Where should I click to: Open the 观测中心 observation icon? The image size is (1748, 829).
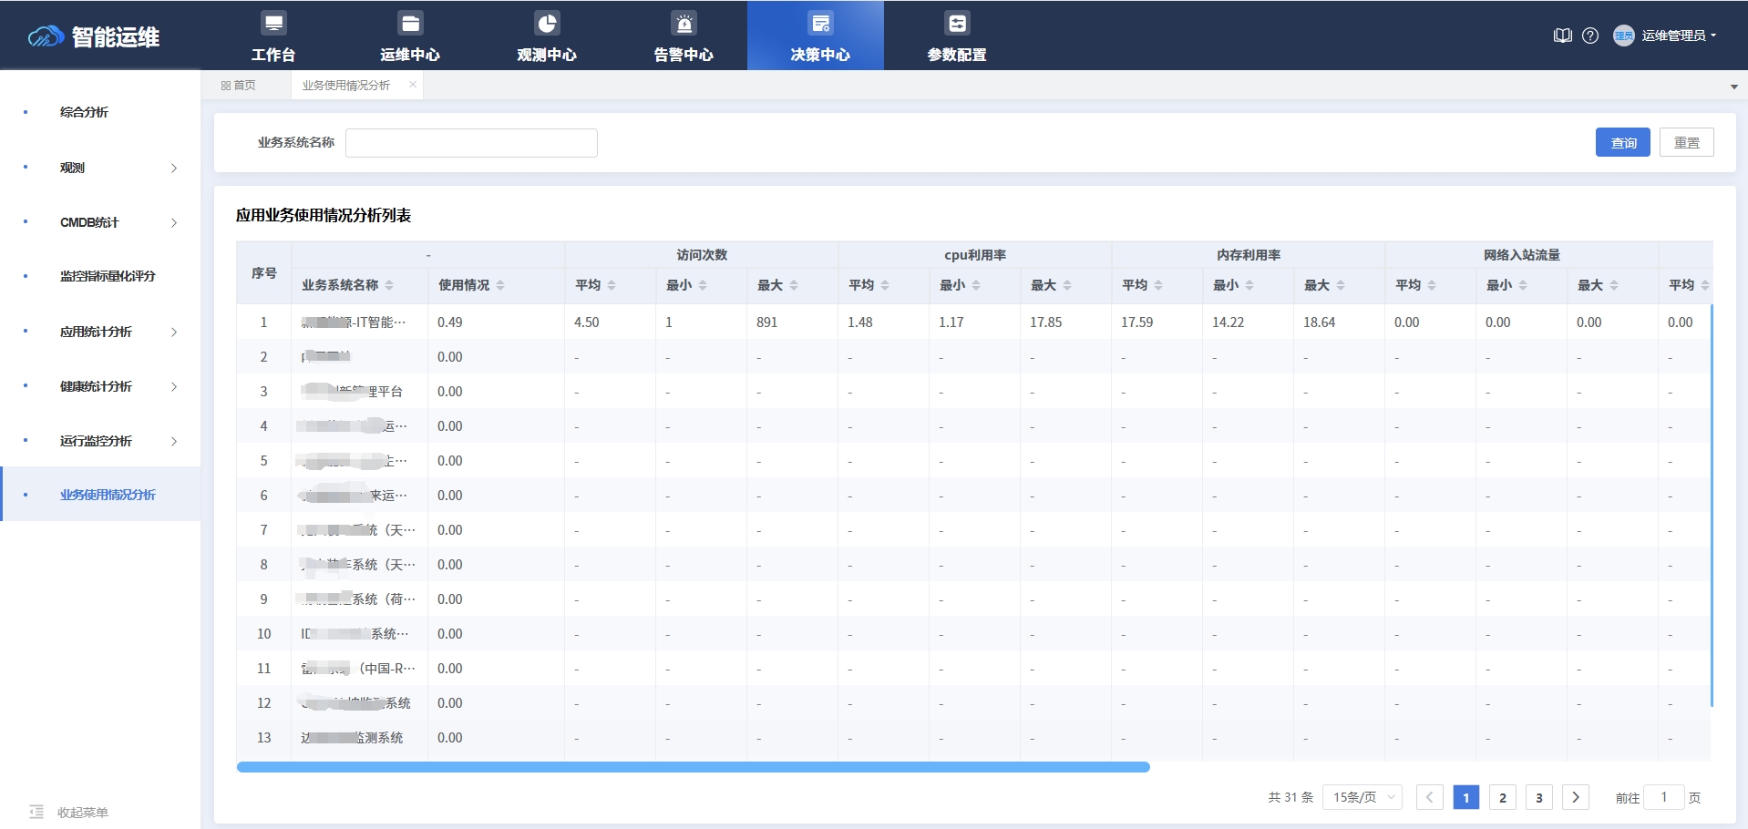pyautogui.click(x=546, y=35)
